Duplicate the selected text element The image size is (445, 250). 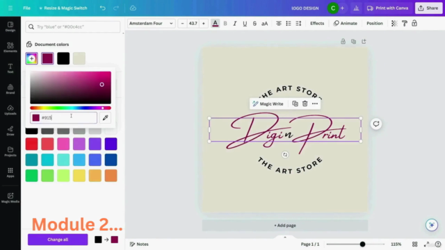pyautogui.click(x=295, y=103)
